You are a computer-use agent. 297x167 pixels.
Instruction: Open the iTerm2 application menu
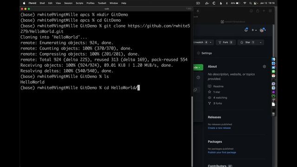coord(32,3)
